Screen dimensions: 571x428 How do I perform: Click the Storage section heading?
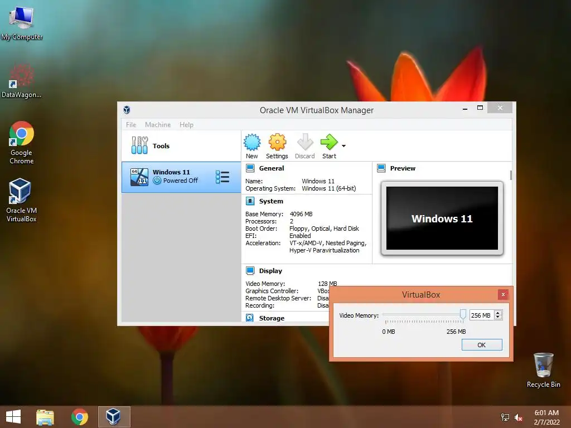272,318
